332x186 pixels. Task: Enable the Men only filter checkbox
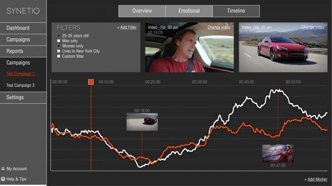click(59, 40)
